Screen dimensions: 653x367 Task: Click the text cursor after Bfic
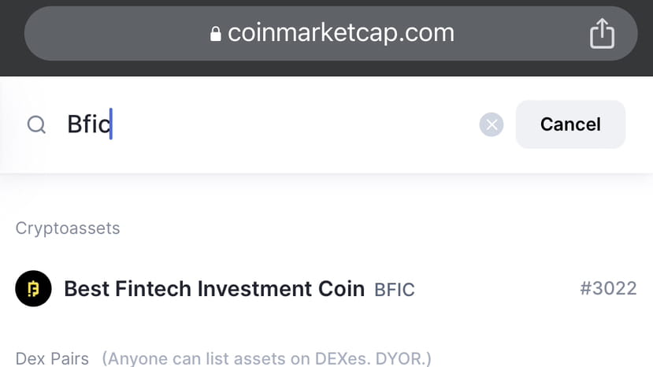pyautogui.click(x=111, y=124)
